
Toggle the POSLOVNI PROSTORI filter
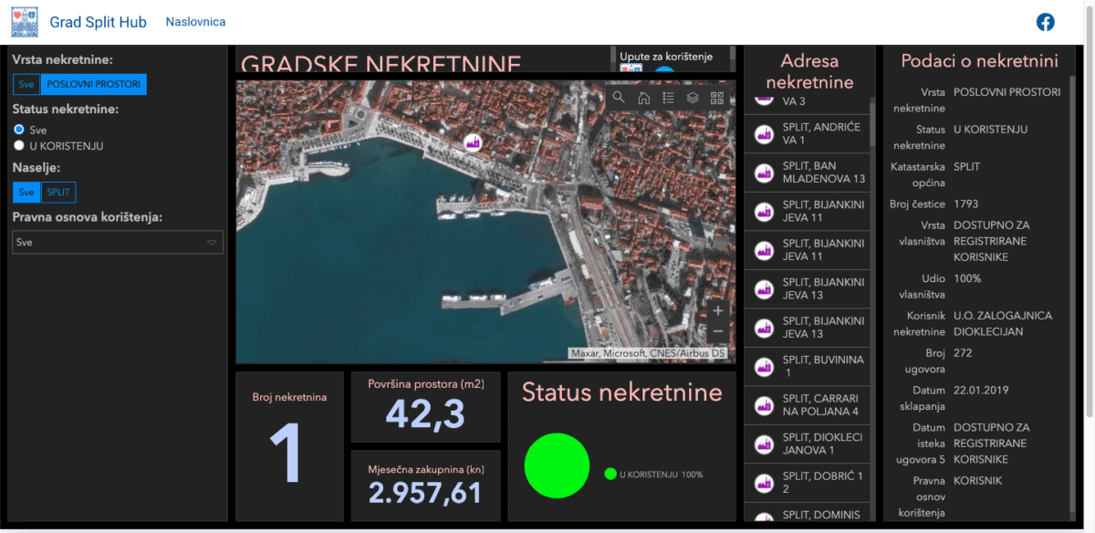pos(94,84)
